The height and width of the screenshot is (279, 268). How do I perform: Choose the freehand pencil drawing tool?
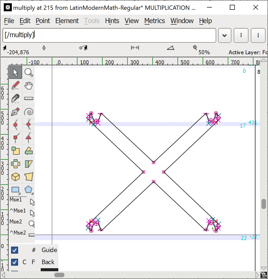coord(16,86)
